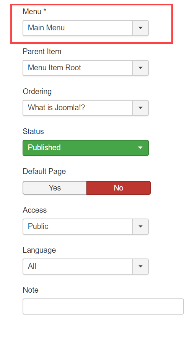Screen dimensions: 192x338
Task: Click the Ordering dropdown arrow button
Action: point(140,108)
